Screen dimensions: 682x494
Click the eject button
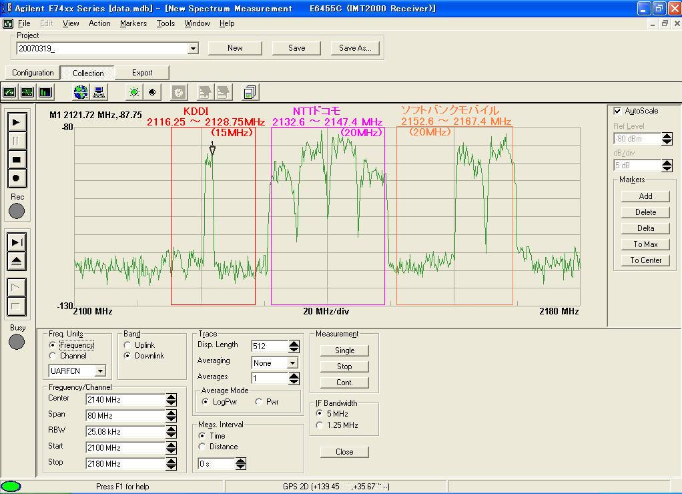tap(17, 261)
